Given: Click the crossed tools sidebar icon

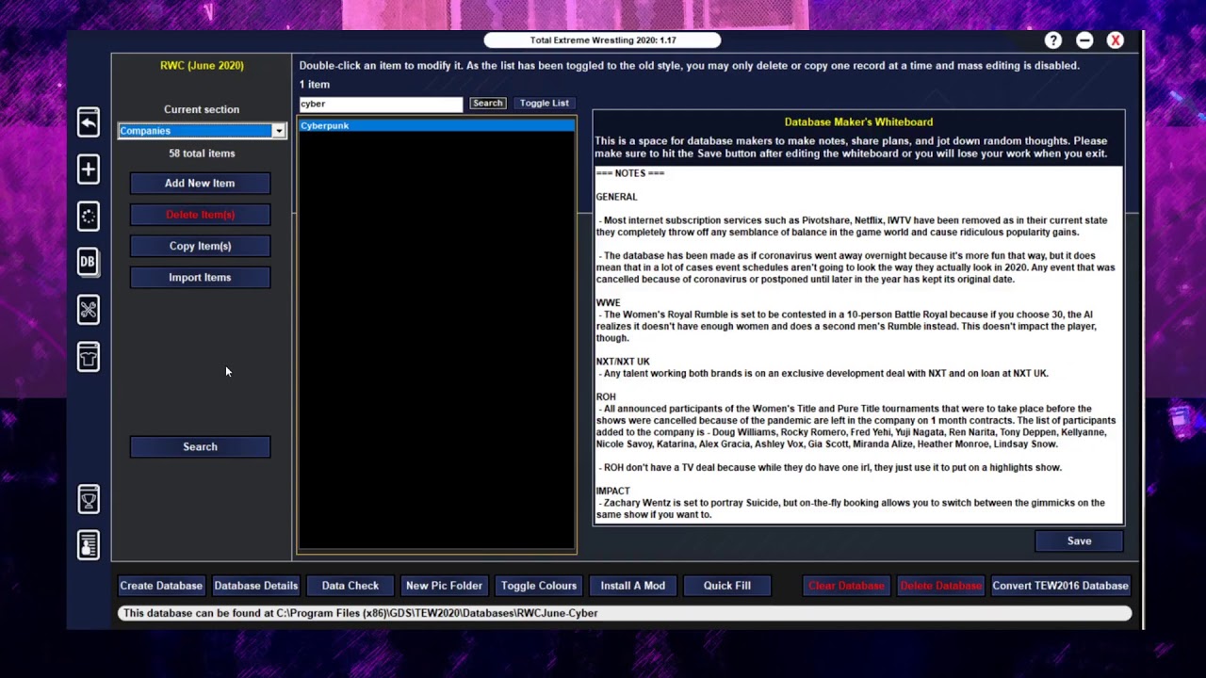Looking at the screenshot, I should tap(88, 309).
